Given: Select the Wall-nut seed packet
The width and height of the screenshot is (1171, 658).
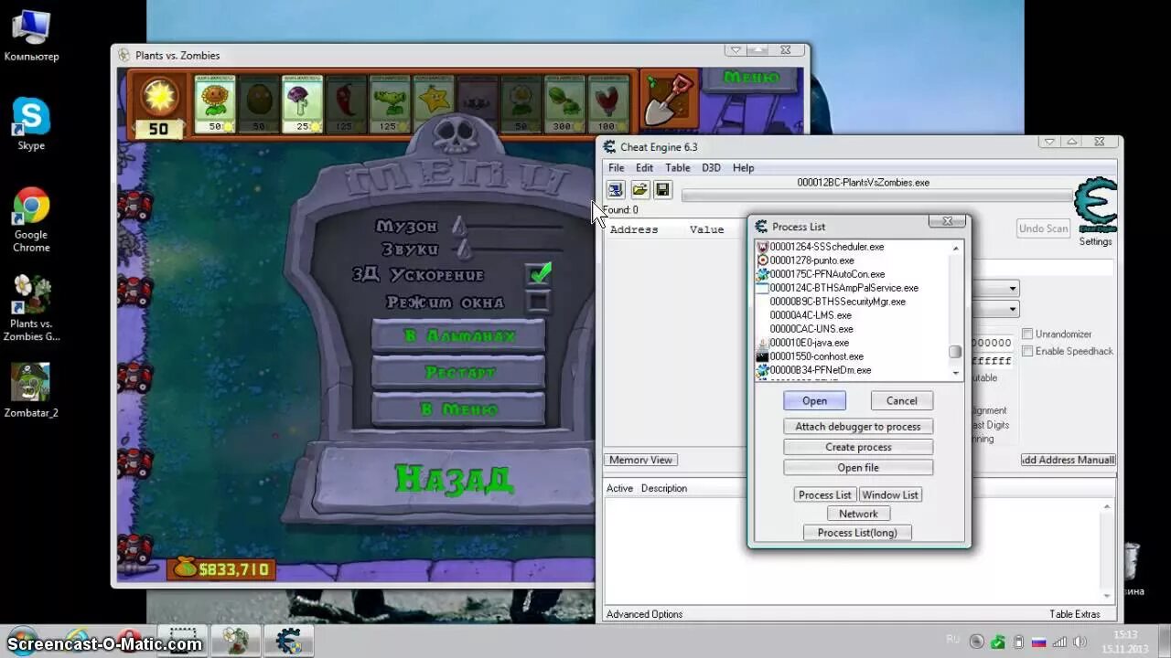Looking at the screenshot, I should 259,104.
